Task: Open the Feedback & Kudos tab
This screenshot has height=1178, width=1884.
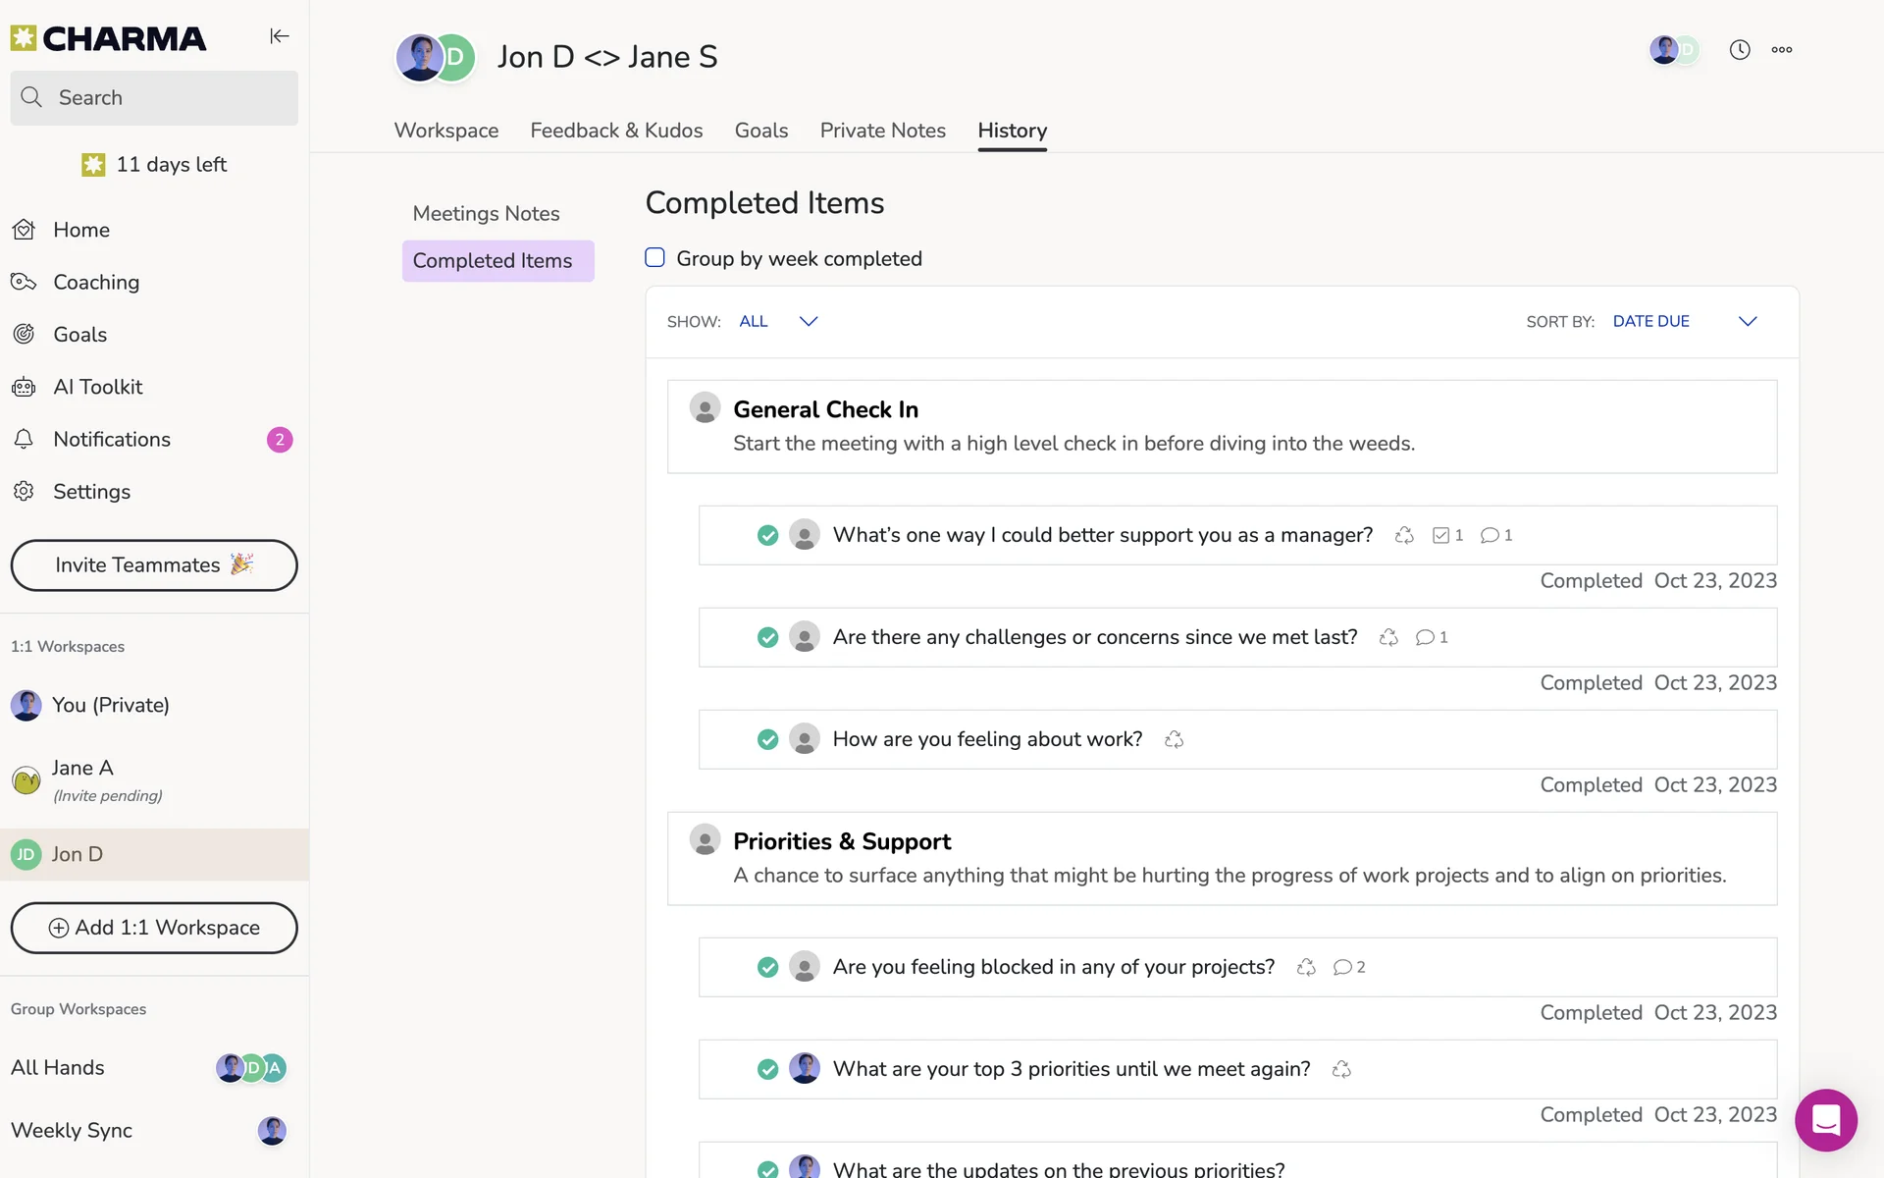Action: [x=616, y=131]
